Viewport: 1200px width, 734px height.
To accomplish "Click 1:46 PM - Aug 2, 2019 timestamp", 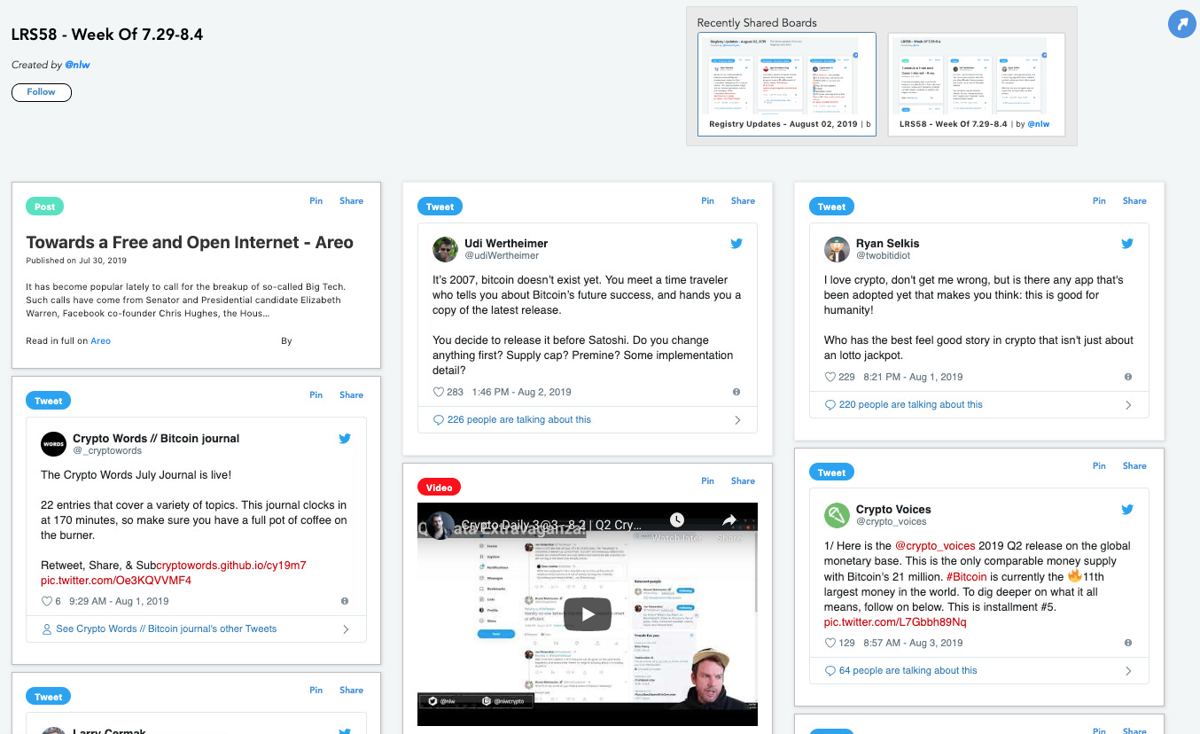I will point(522,392).
